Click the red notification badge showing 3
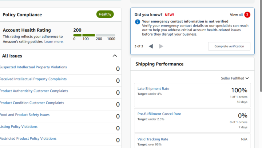 [247, 15]
